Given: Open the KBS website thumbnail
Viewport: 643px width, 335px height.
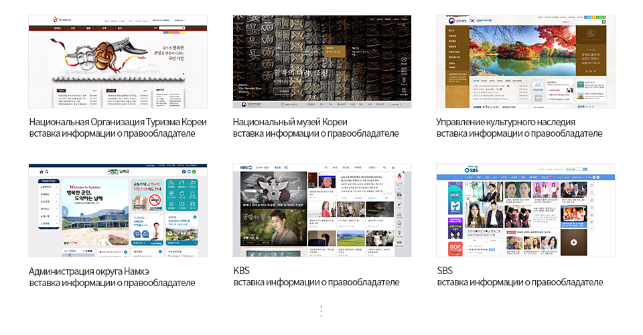Looking at the screenshot, I should 321,211.
